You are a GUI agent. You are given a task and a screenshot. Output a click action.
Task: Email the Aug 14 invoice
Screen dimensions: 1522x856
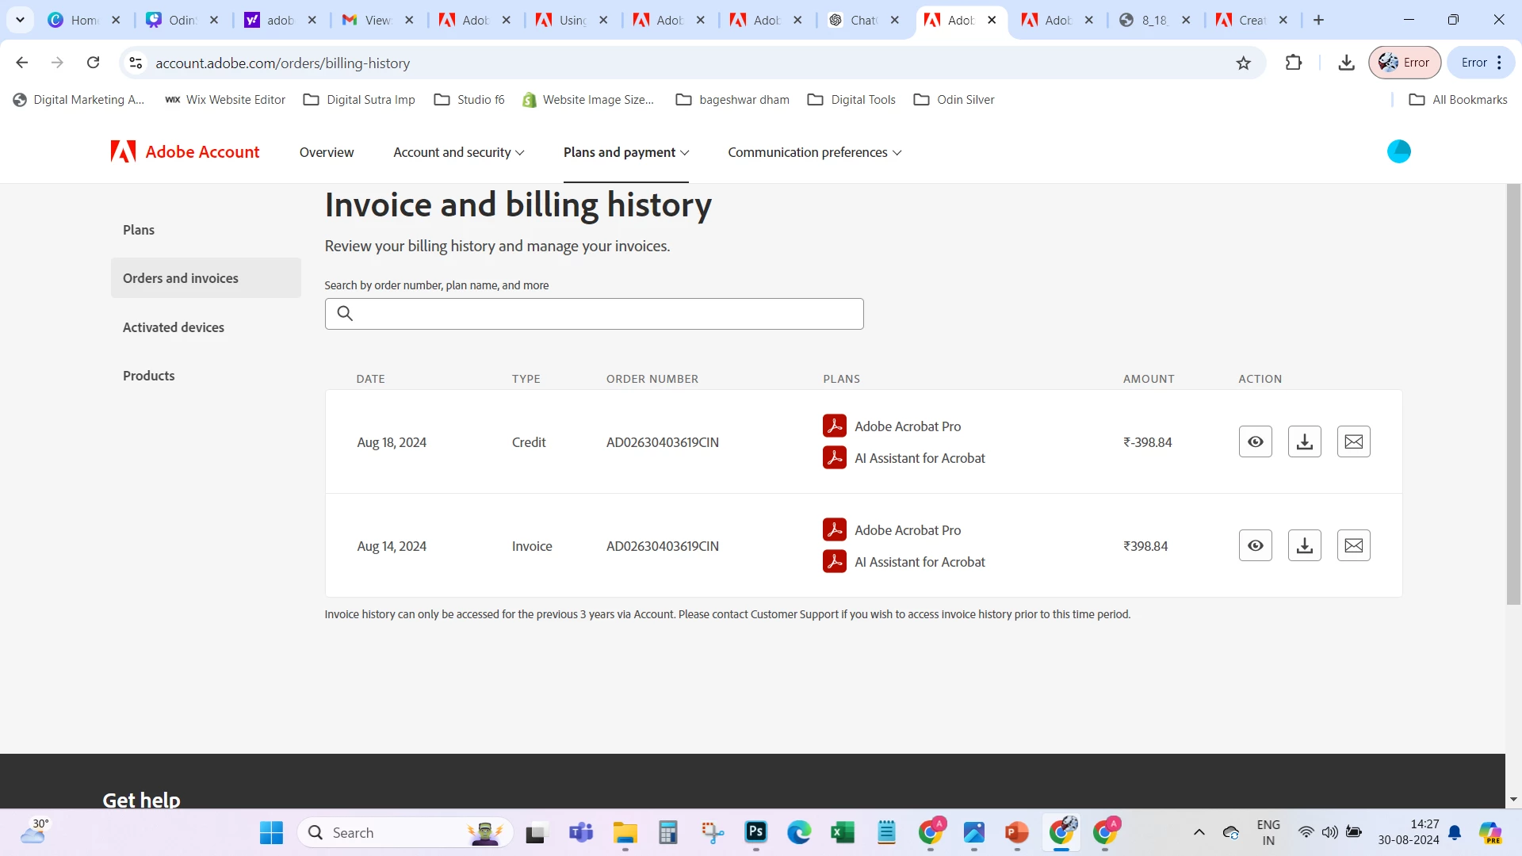[1353, 545]
